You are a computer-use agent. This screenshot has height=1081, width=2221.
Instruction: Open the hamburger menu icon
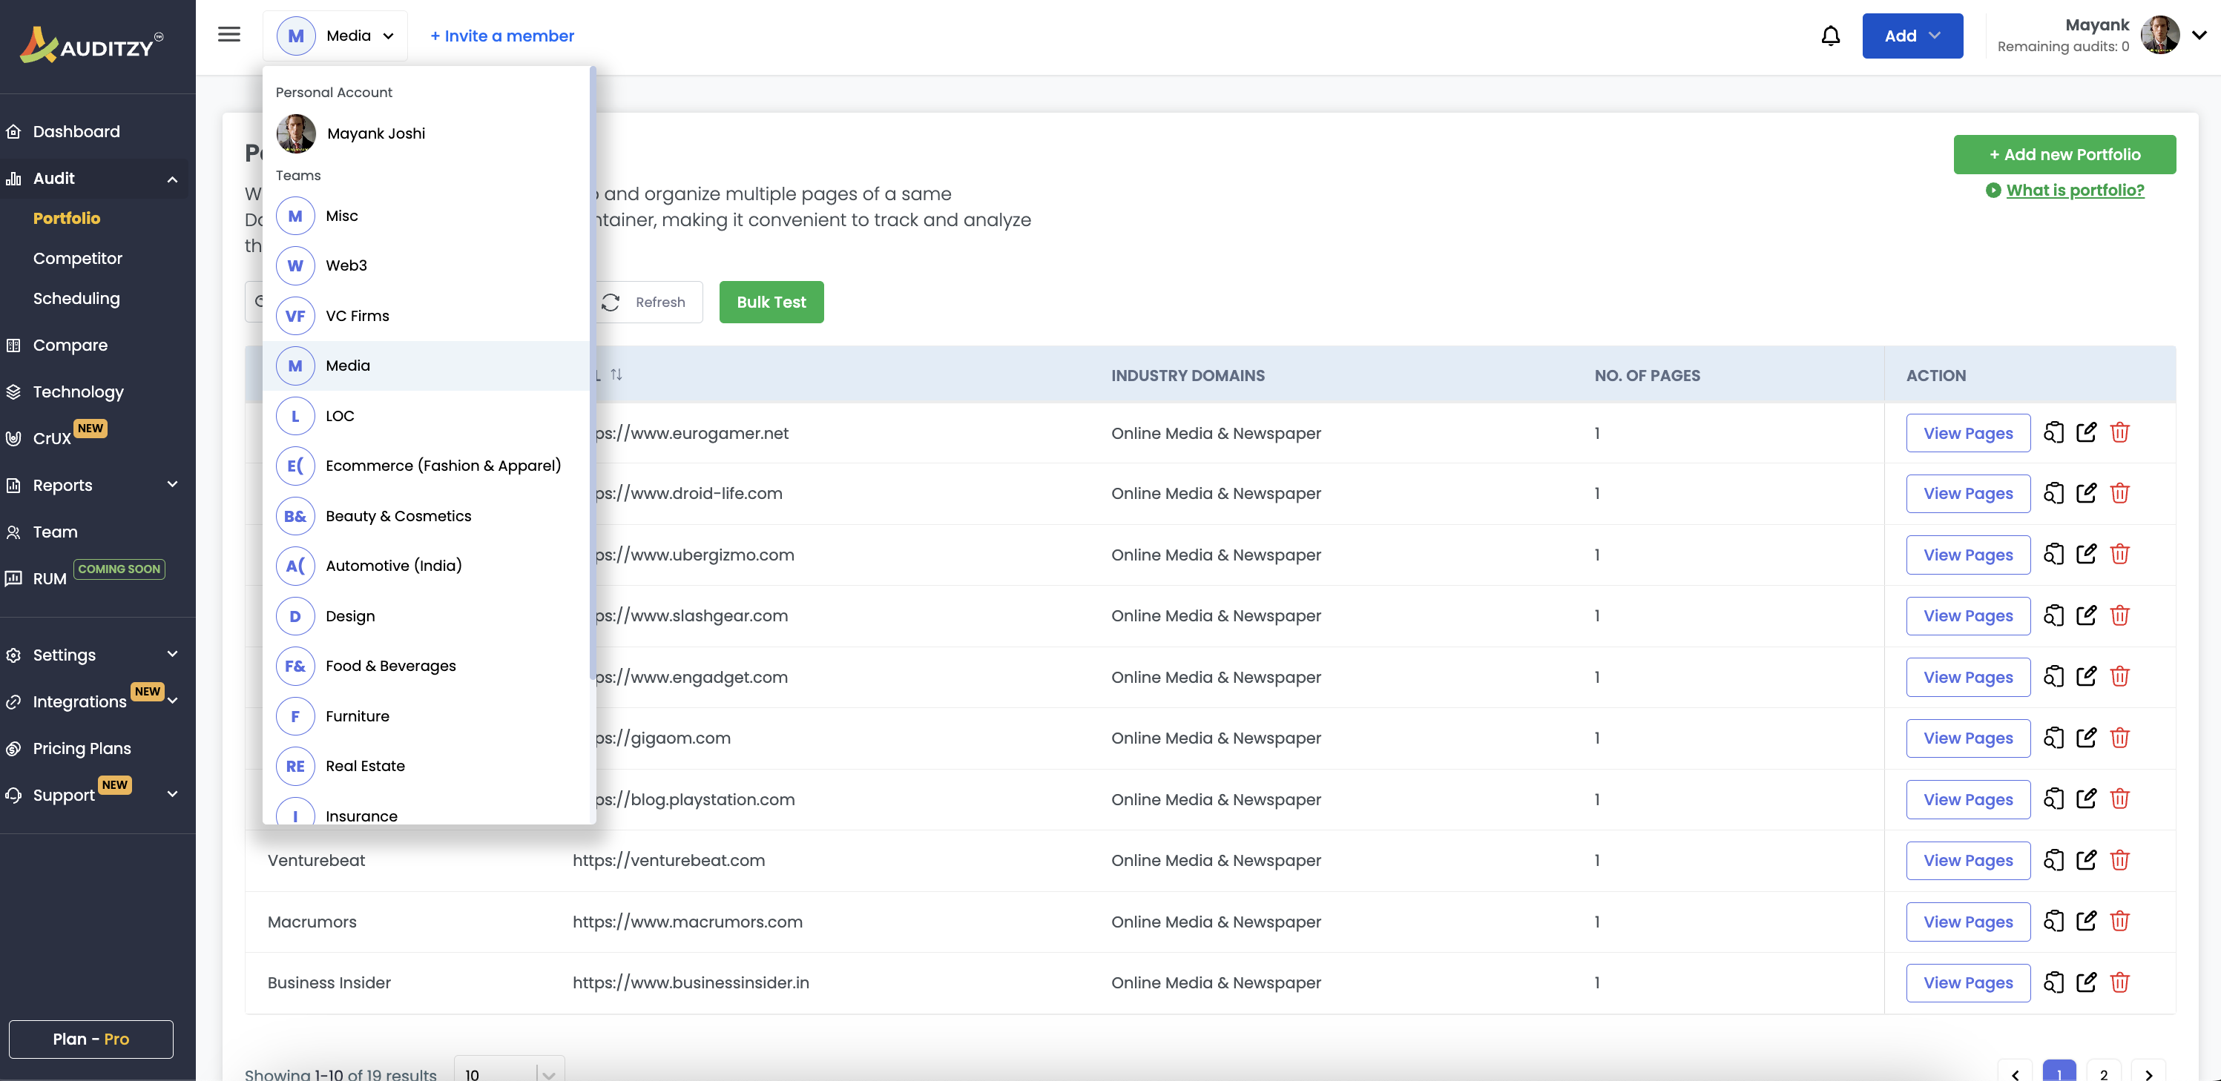point(229,35)
